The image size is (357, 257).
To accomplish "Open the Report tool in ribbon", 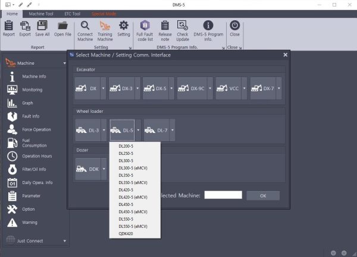I will (9, 28).
